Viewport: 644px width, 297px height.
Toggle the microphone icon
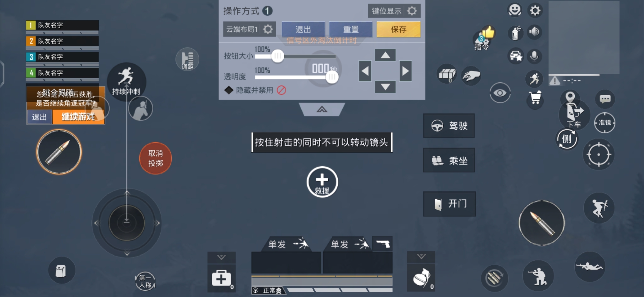click(534, 56)
